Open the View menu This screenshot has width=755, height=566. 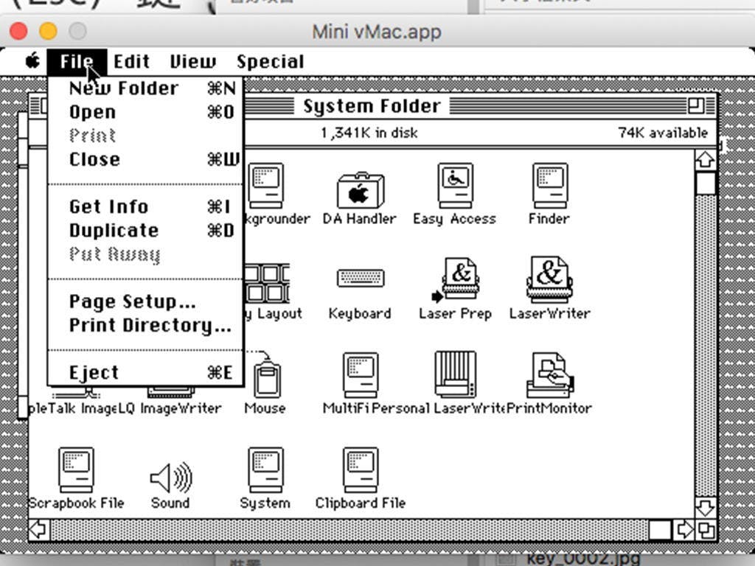(x=193, y=62)
